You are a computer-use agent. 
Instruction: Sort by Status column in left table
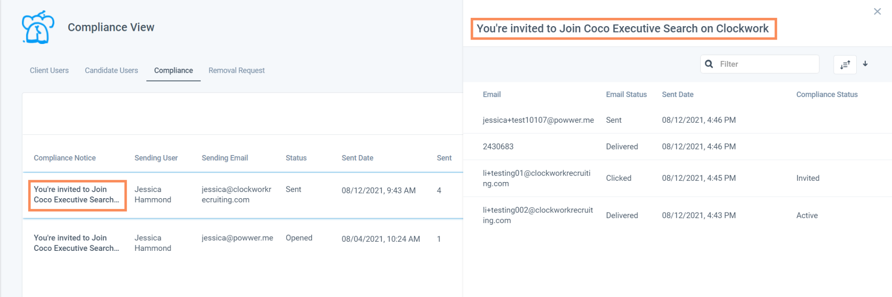tap(296, 158)
